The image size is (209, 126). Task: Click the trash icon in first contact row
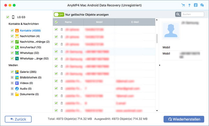tap(62, 30)
